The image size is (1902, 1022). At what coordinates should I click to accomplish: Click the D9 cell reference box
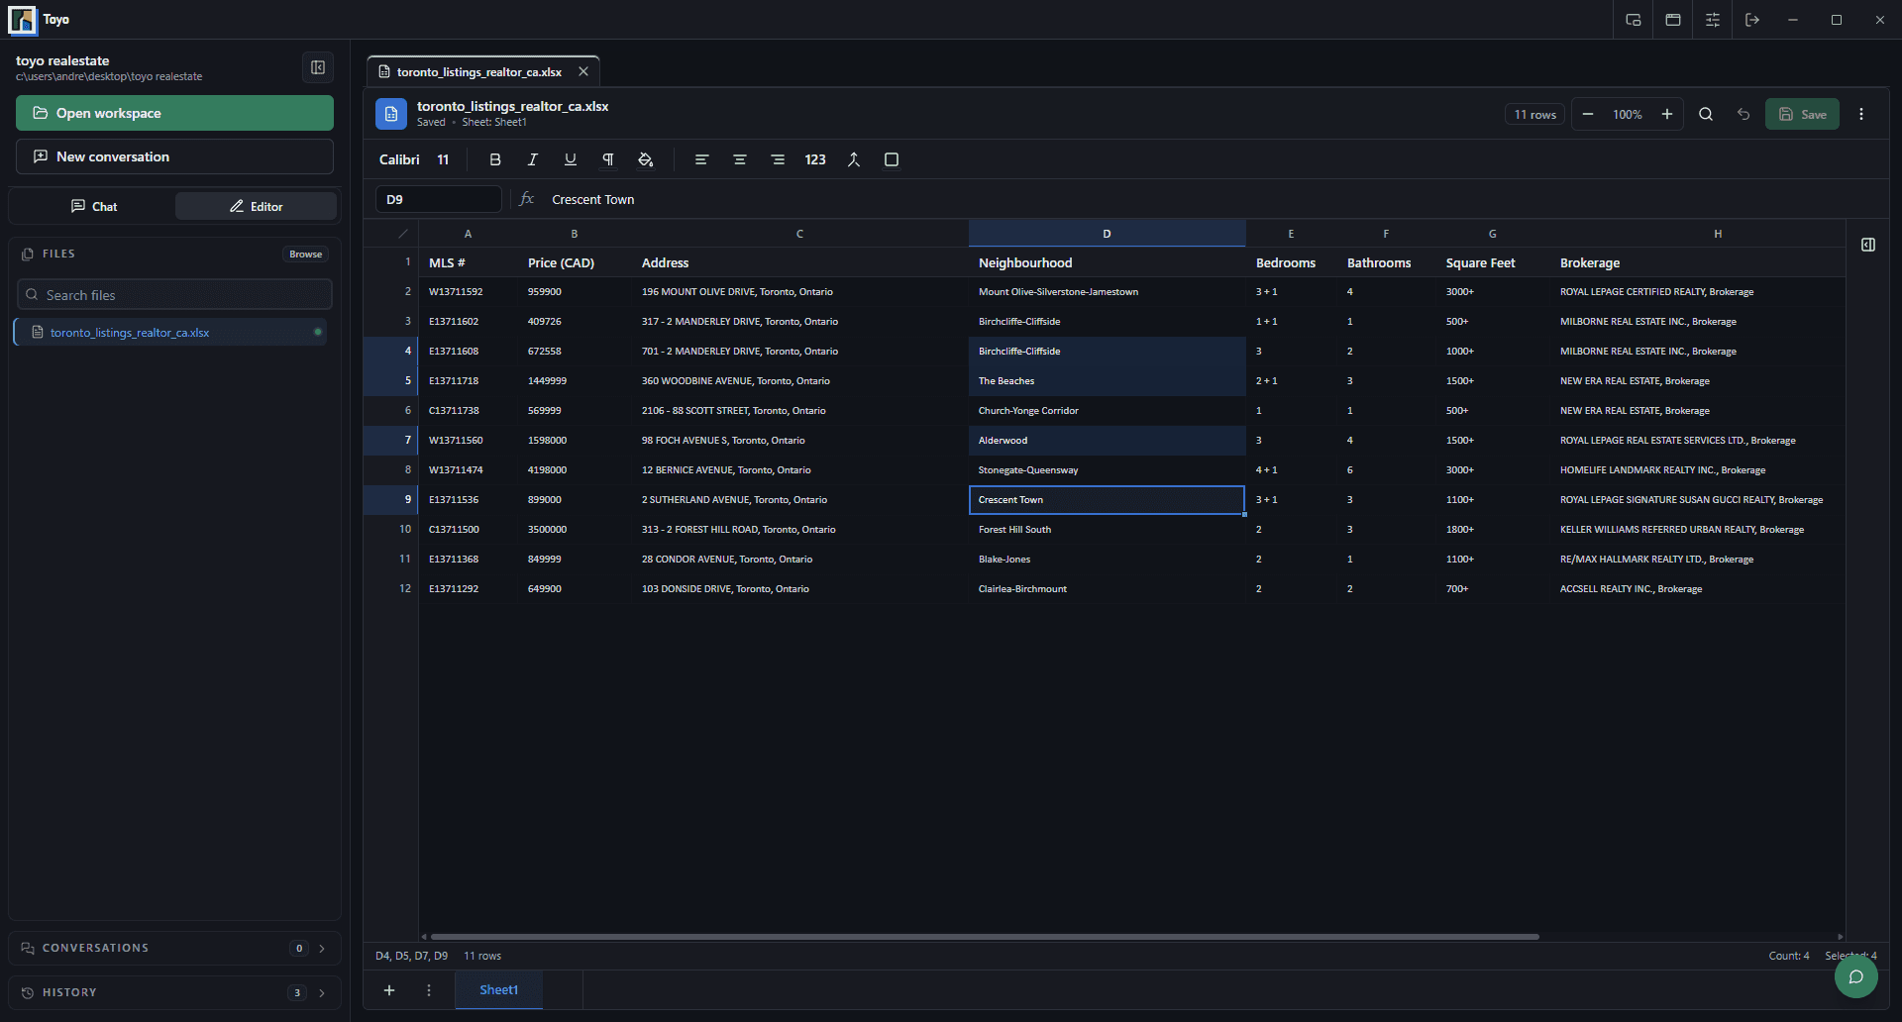point(438,199)
